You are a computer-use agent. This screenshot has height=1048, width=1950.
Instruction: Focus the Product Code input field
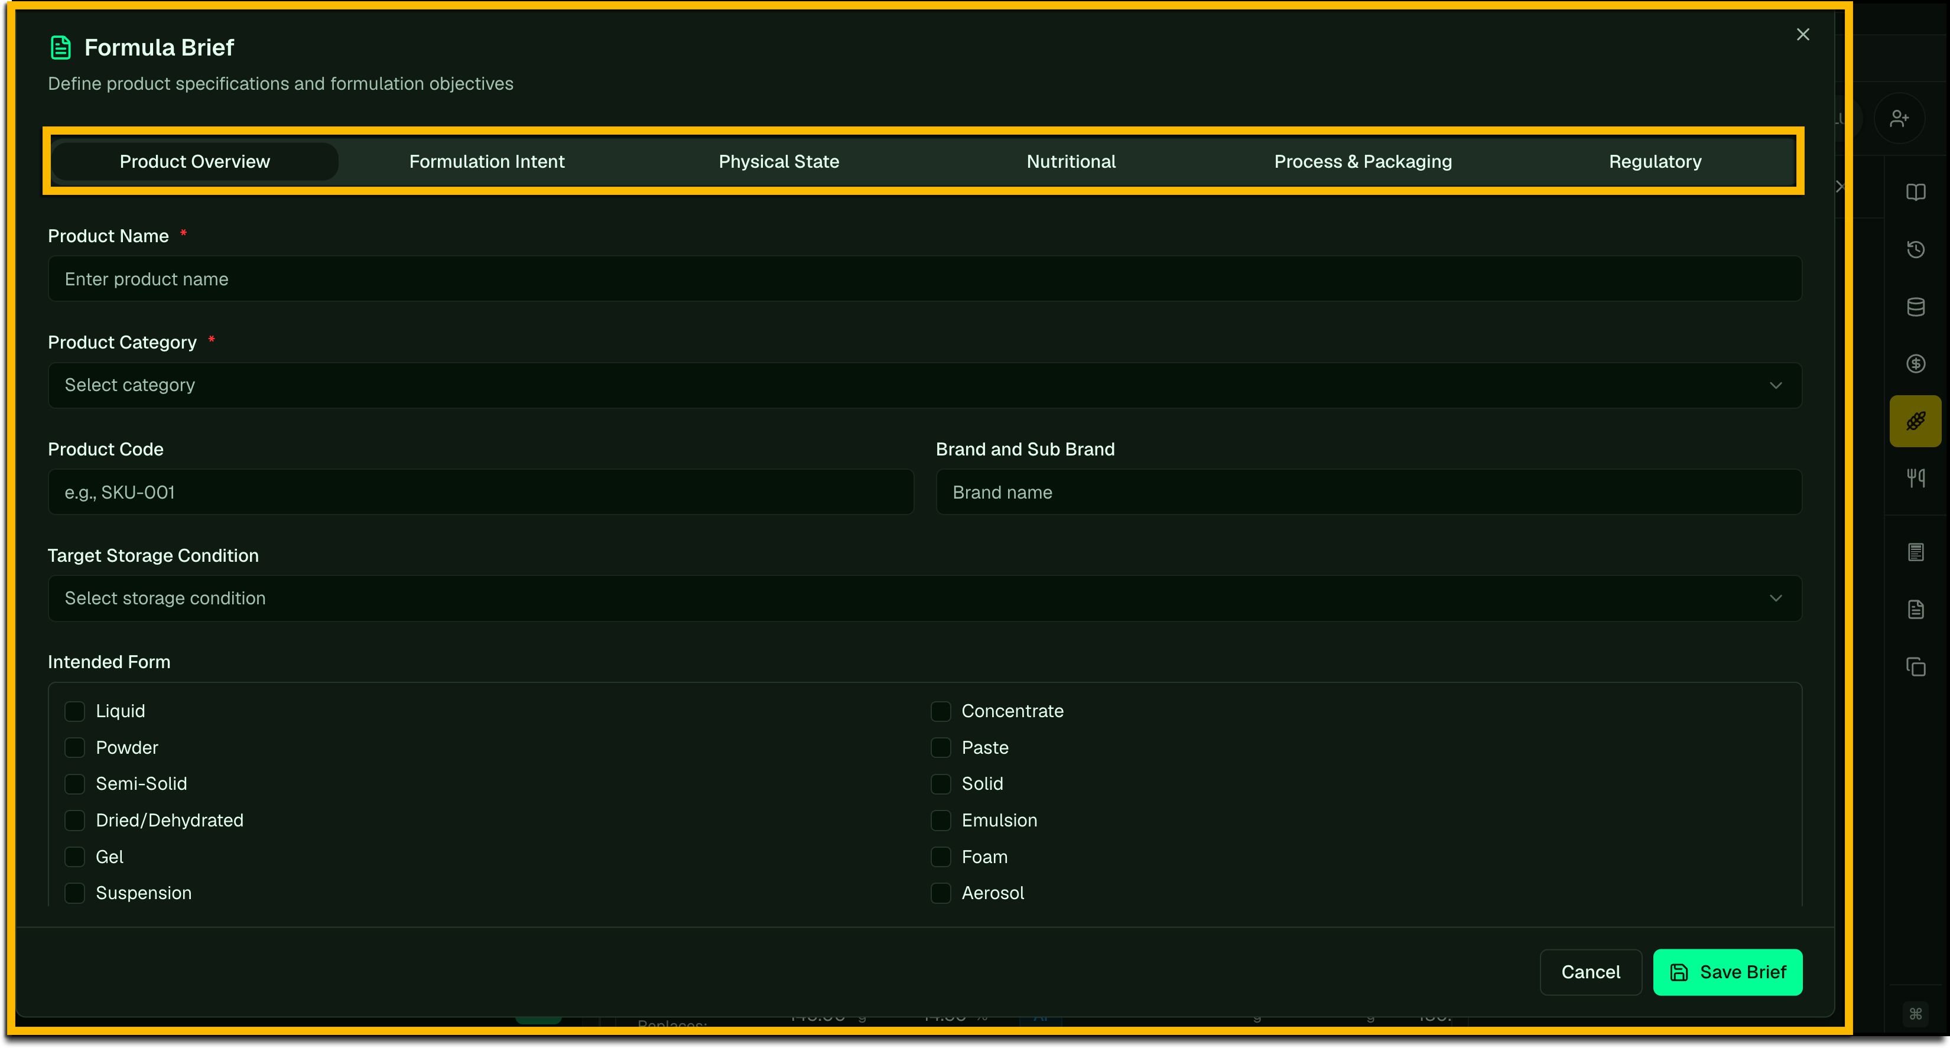[480, 492]
